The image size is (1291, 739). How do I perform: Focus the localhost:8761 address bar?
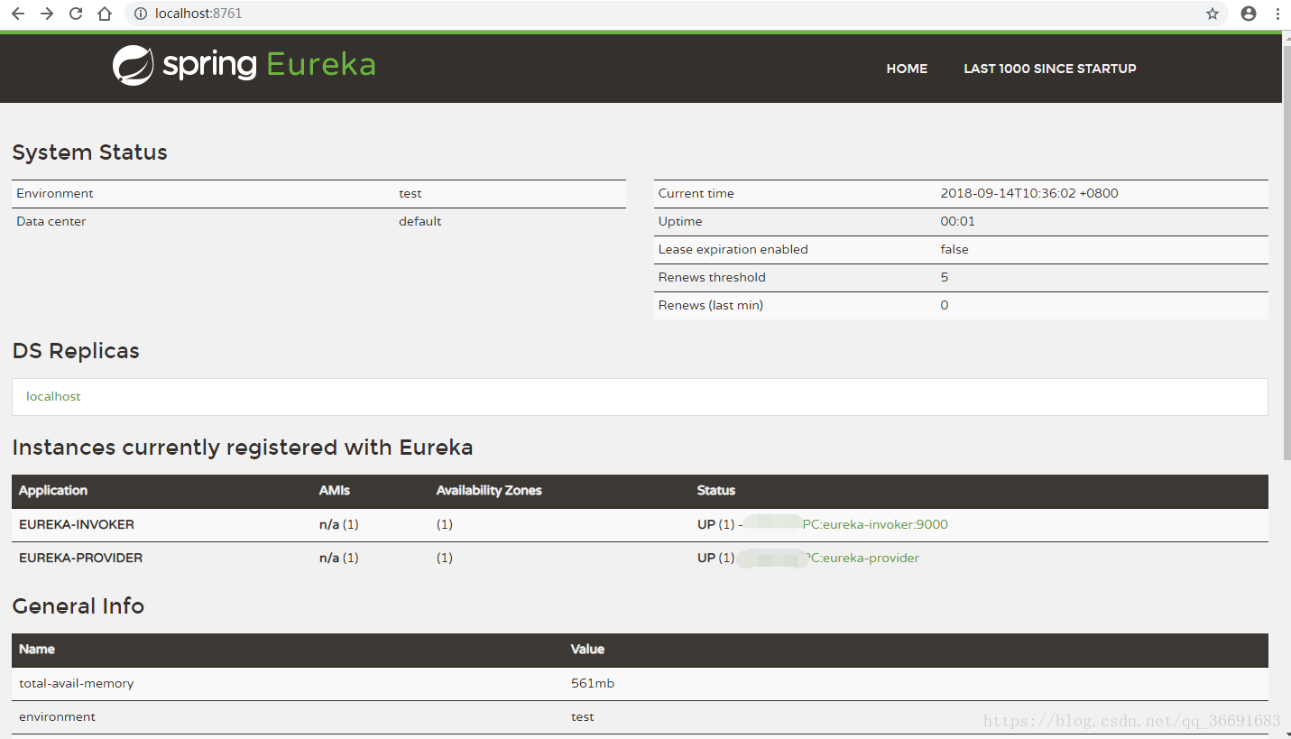click(x=677, y=14)
